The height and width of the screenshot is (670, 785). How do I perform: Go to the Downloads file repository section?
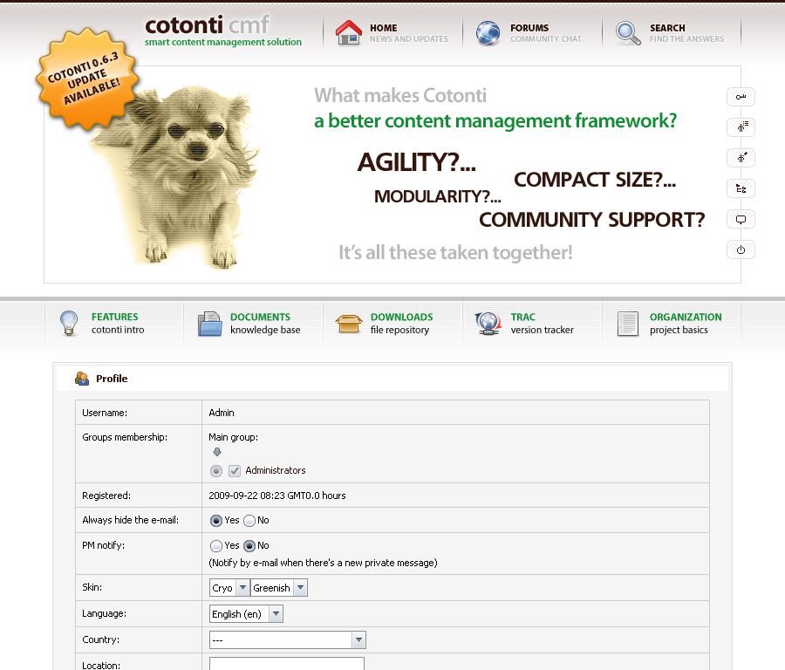pyautogui.click(x=400, y=324)
